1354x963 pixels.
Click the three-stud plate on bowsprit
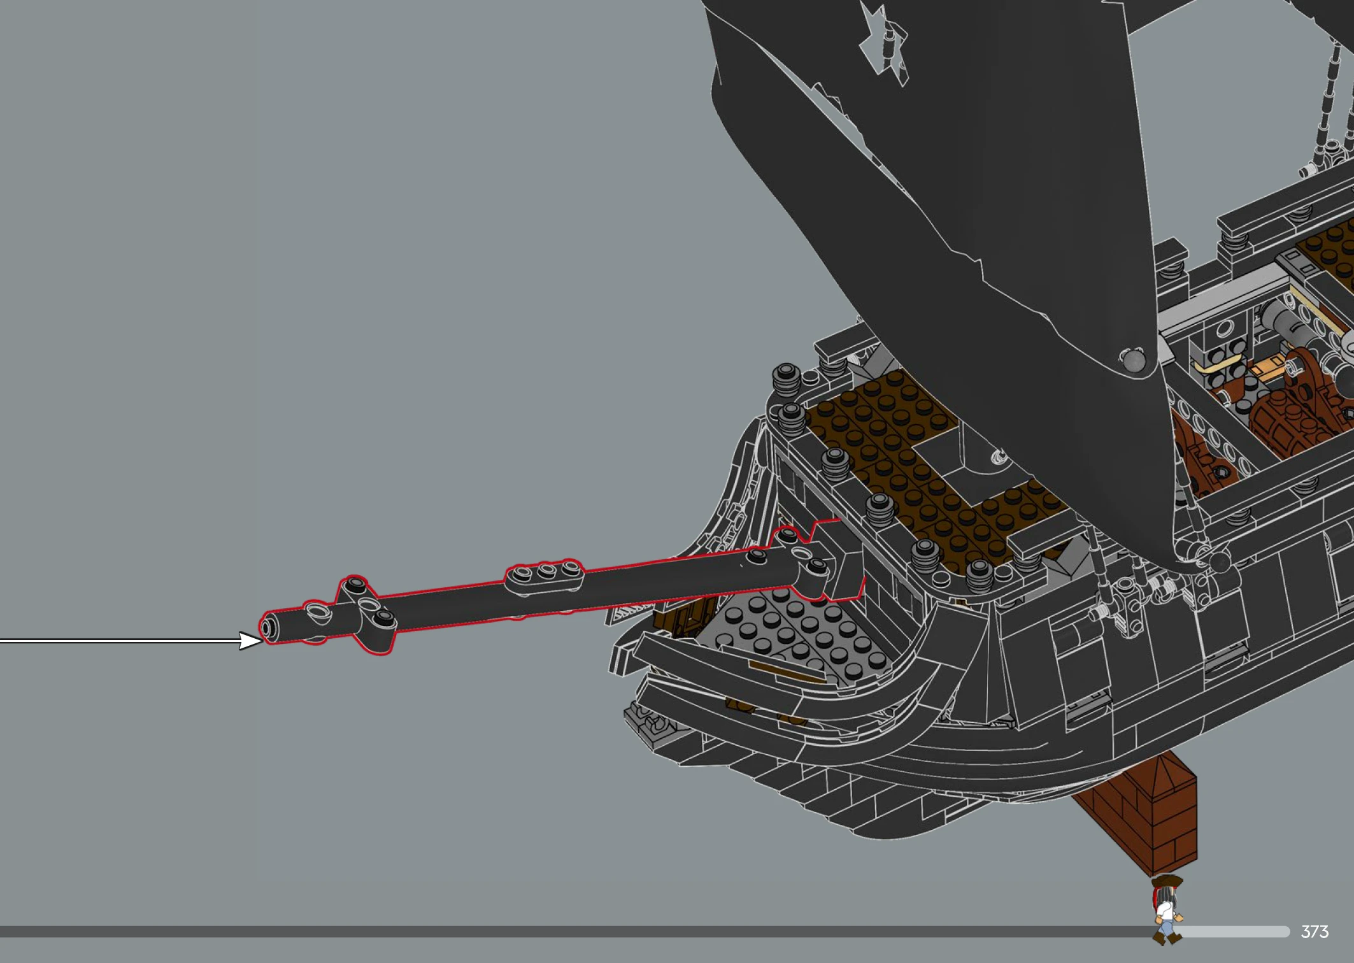click(x=545, y=574)
